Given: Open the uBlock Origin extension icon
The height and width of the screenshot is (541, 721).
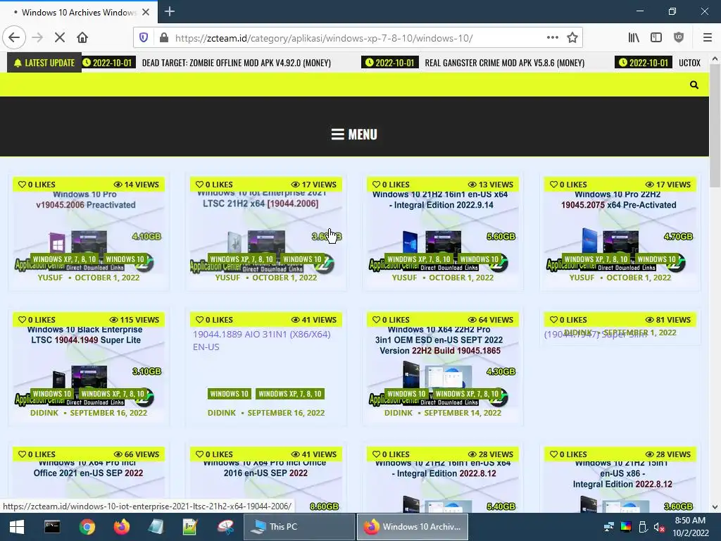Looking at the screenshot, I should click(679, 38).
